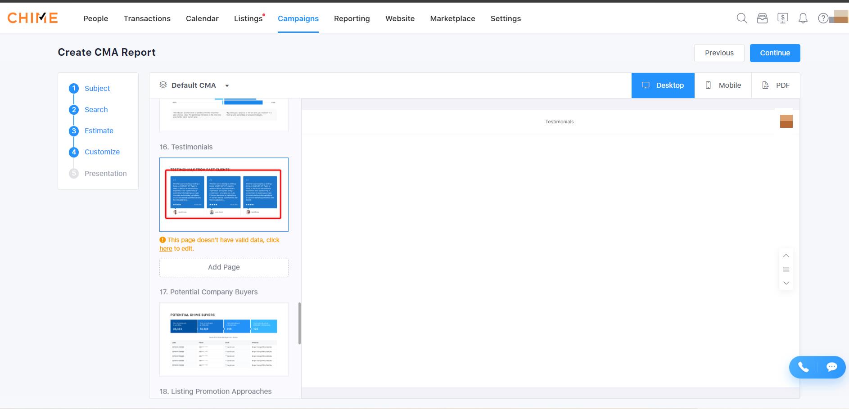Click the page menu hamburger icon
Image resolution: width=849 pixels, height=409 pixels.
(786, 270)
